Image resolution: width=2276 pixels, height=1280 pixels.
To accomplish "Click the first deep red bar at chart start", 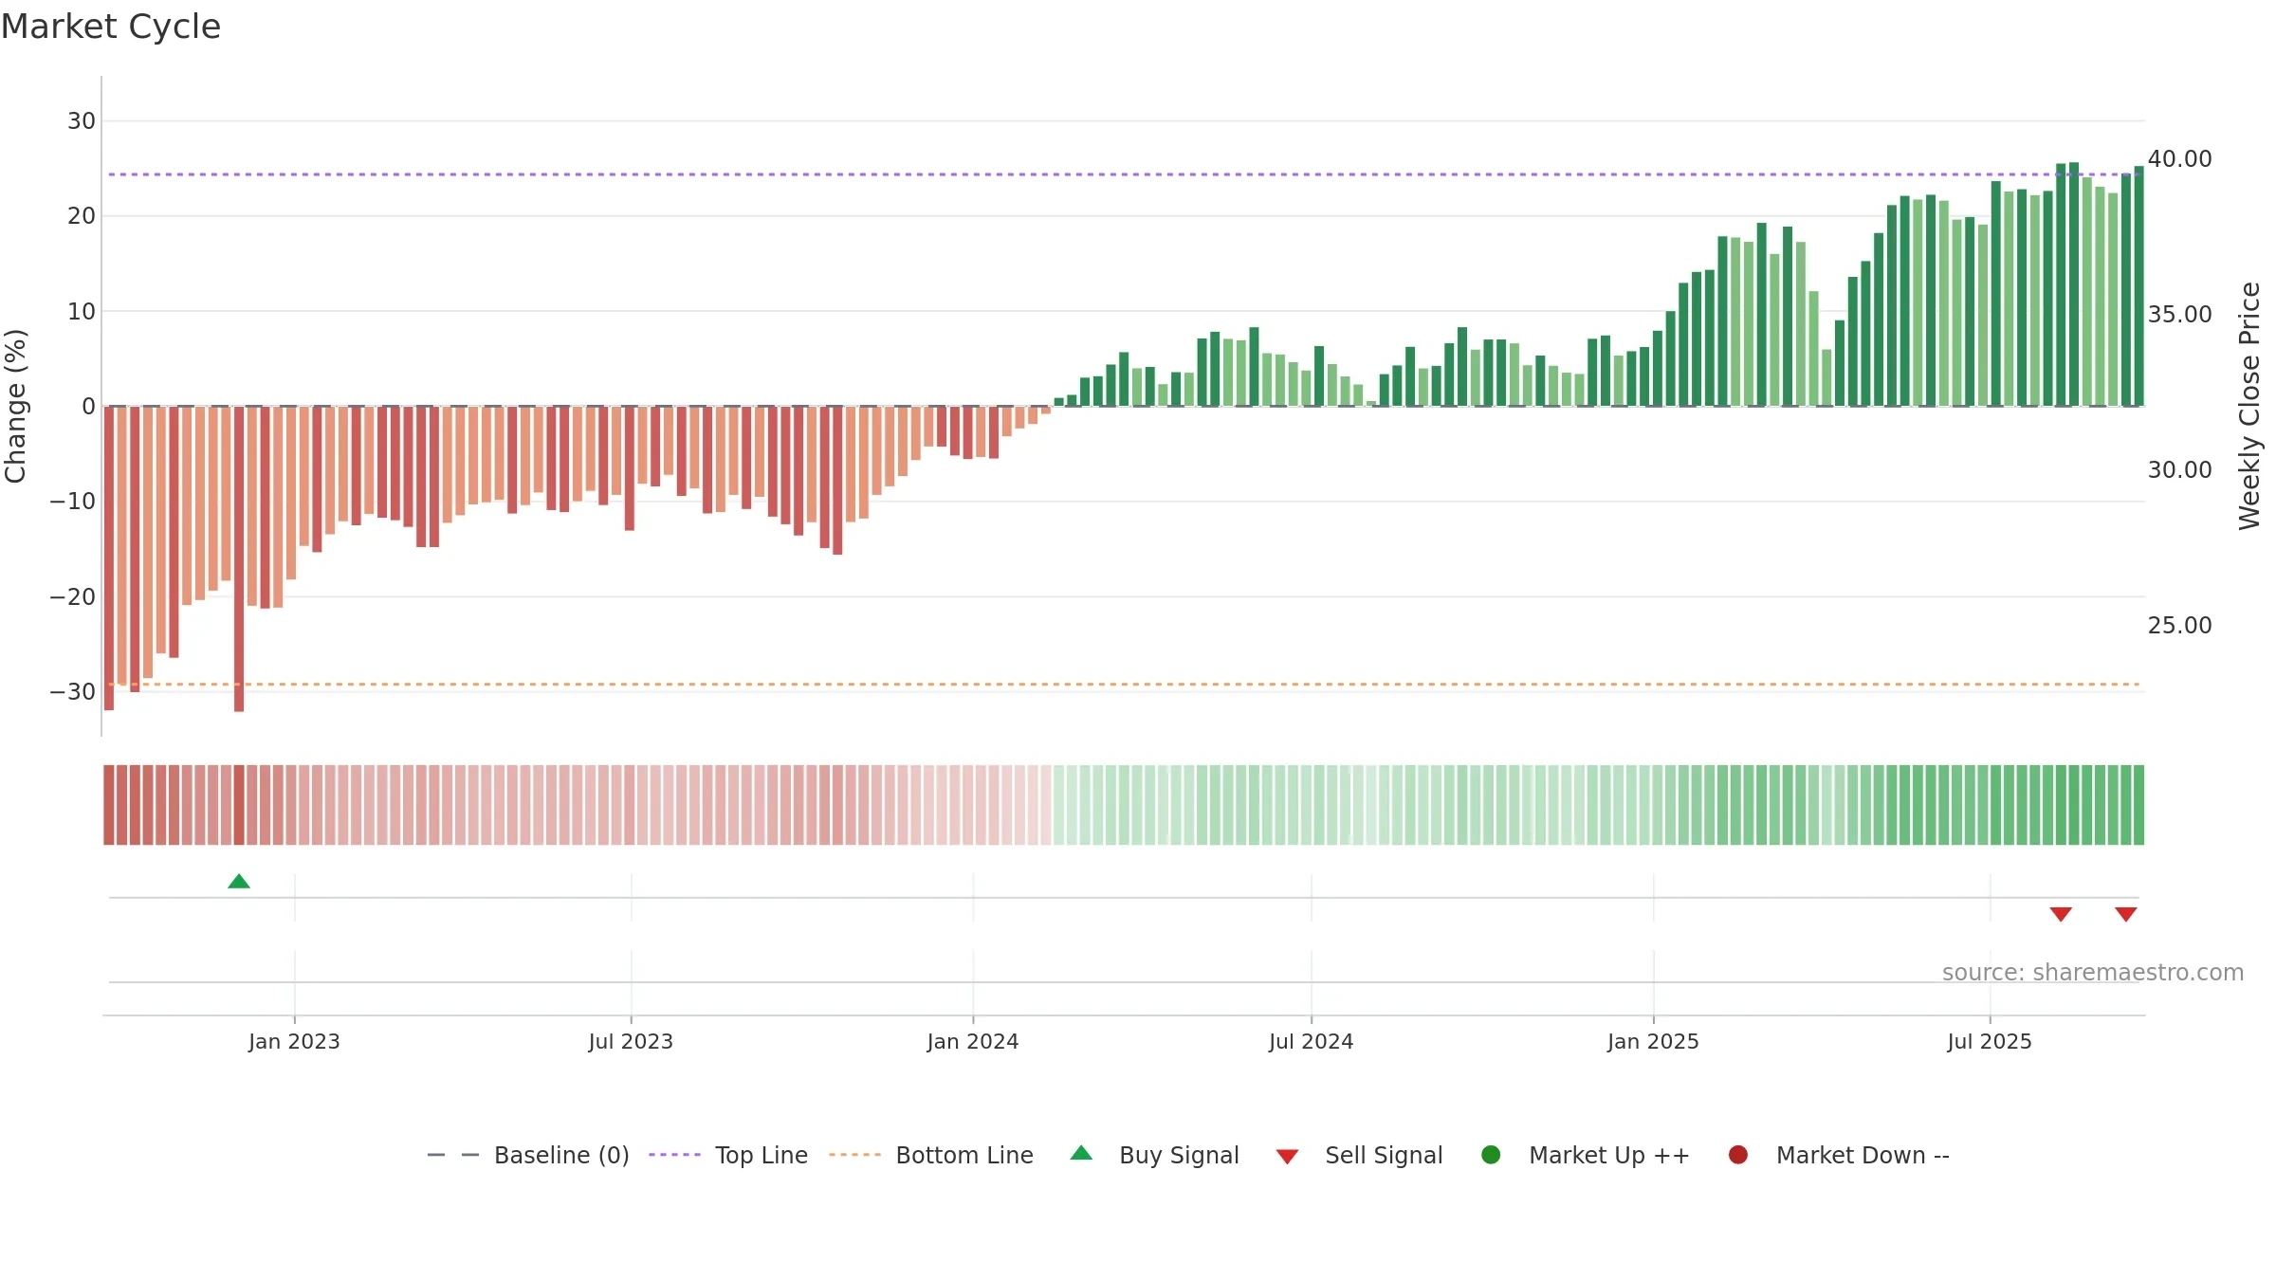I will (x=109, y=558).
